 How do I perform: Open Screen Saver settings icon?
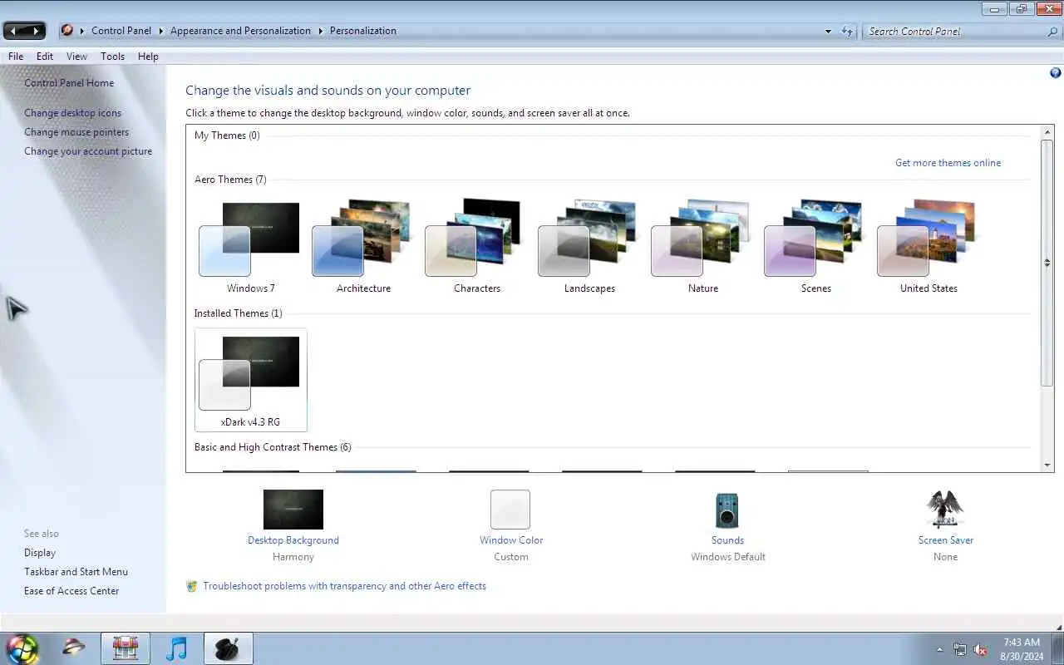(x=945, y=509)
